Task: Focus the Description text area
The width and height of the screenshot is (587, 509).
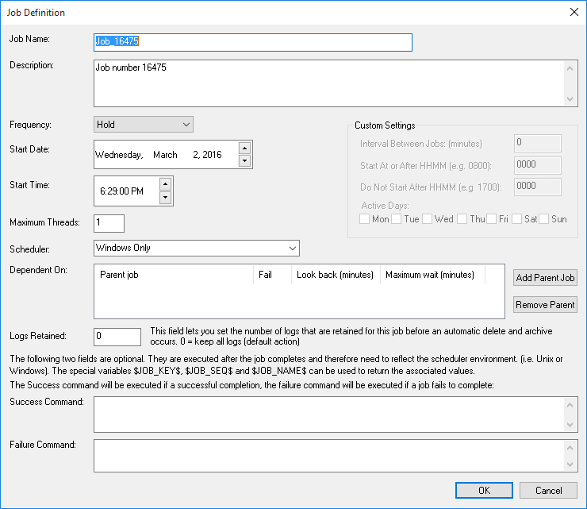Action: click(x=328, y=83)
